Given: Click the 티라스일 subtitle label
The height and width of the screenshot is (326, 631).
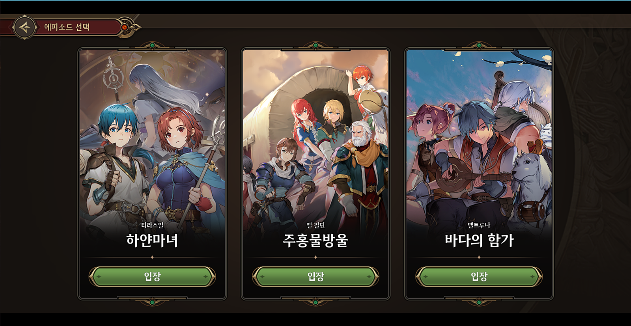Looking at the screenshot, I should (152, 225).
